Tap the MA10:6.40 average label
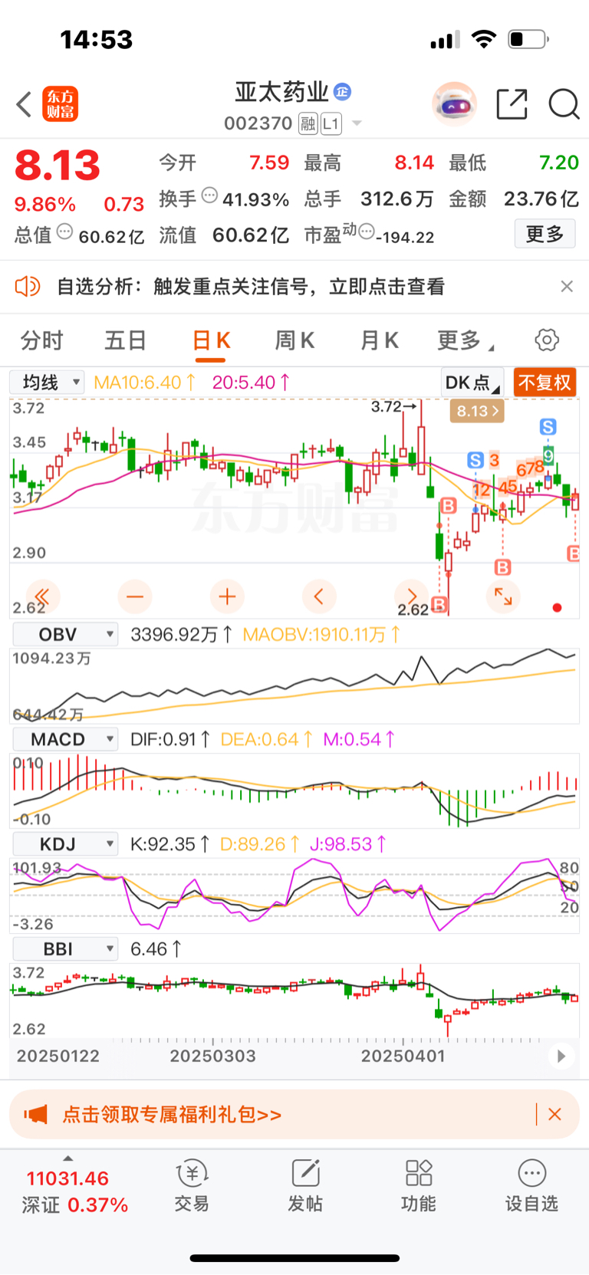The width and height of the screenshot is (589, 1275). pyautogui.click(x=145, y=382)
